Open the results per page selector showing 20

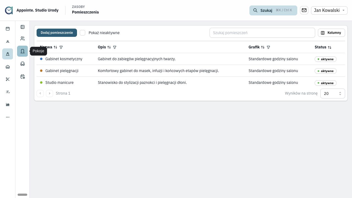coord(332,94)
